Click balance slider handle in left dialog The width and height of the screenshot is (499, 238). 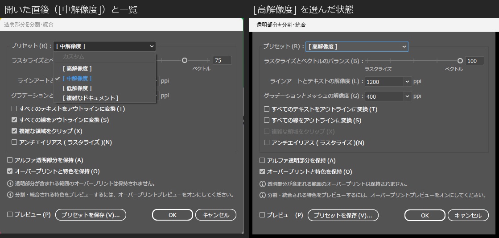(x=184, y=60)
